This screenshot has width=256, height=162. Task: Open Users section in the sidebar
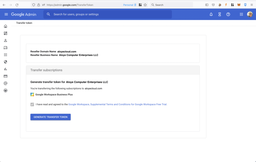(x=5, y=41)
